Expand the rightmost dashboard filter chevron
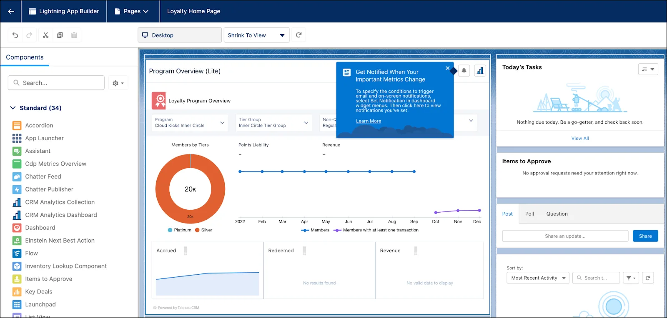667x318 pixels. coord(471,121)
